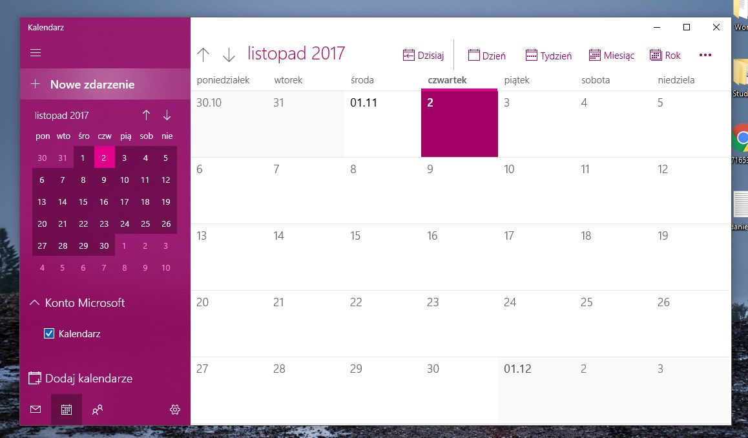Viewport: 748px width, 438px height.
Task: Go to previous month in main view
Action: 203,55
